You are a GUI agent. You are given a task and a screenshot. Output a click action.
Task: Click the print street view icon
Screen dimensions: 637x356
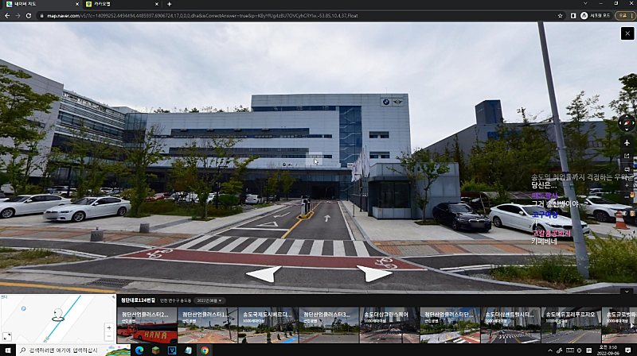click(x=627, y=169)
